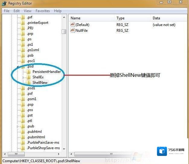This screenshot has width=189, height=164.
Task: Click the tree pane vertical scrollbar thumb
Action: 64,31
